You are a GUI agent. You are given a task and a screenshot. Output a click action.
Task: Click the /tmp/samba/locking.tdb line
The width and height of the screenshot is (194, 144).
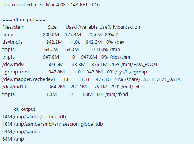tap(34, 117)
